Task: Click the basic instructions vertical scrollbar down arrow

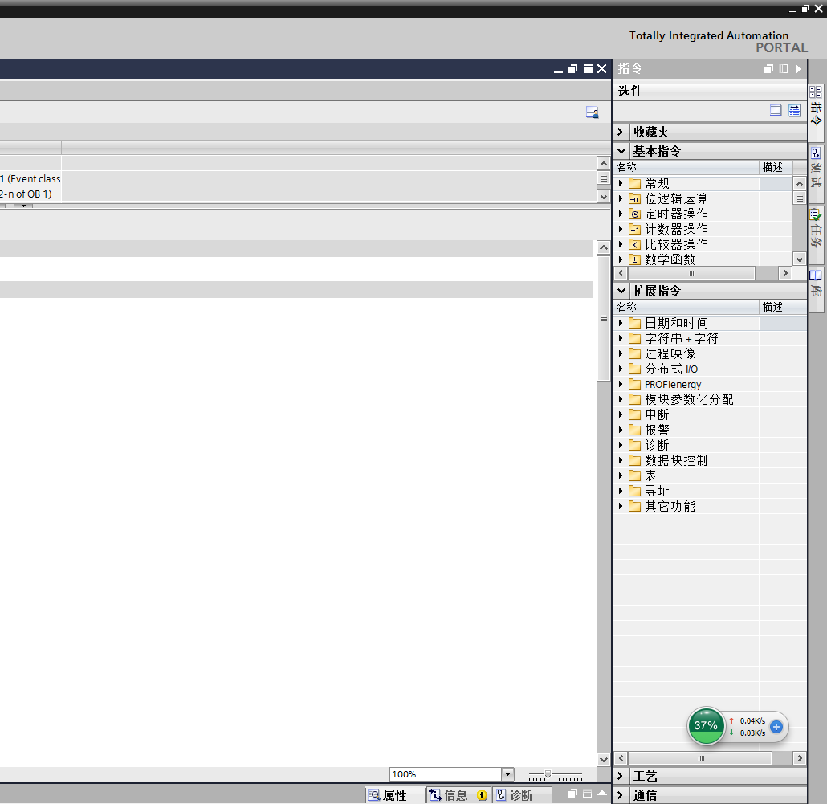Action: point(800,259)
